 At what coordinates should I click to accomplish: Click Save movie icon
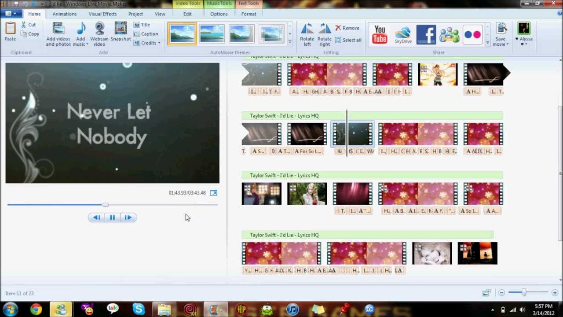click(501, 29)
